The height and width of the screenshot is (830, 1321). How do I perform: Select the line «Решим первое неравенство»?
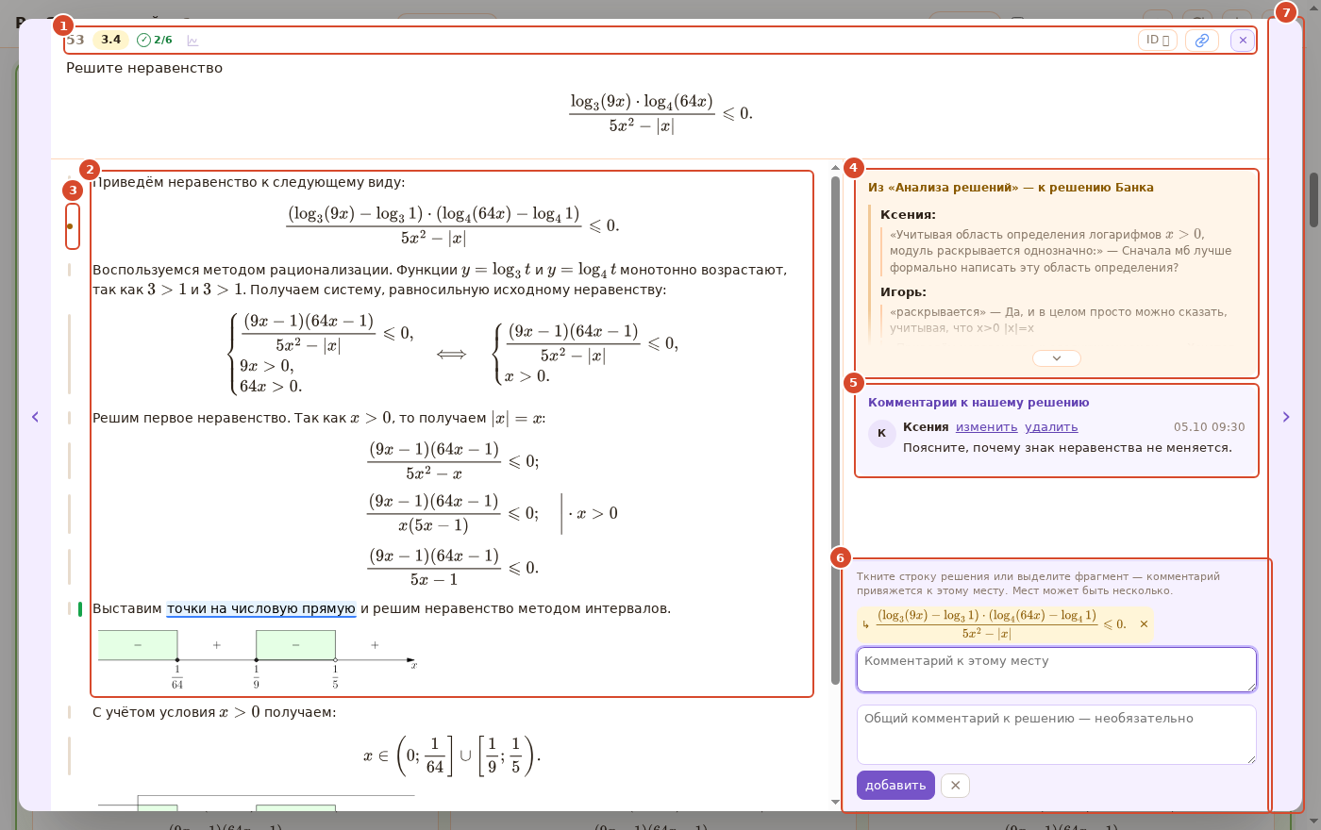pyautogui.click(x=319, y=418)
